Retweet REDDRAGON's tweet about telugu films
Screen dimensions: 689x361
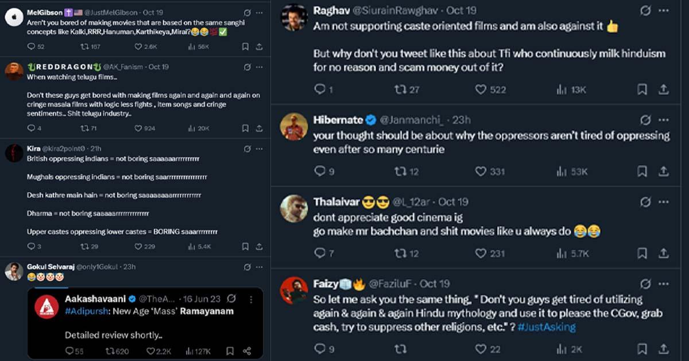point(84,128)
